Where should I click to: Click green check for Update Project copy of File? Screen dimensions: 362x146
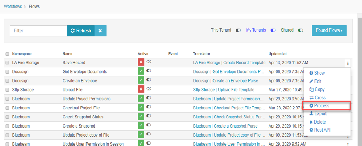[x=141, y=135]
